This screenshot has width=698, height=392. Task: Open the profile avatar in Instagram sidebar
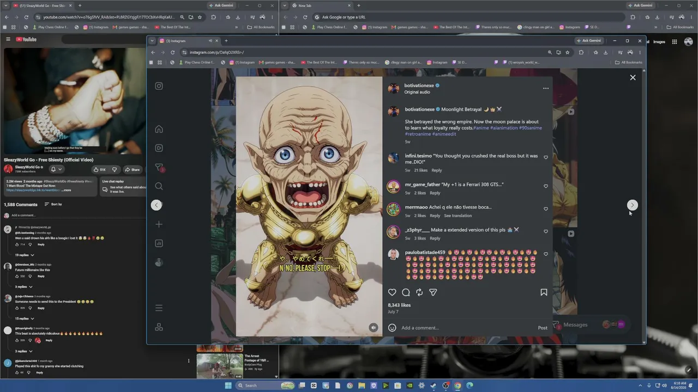pos(159,262)
